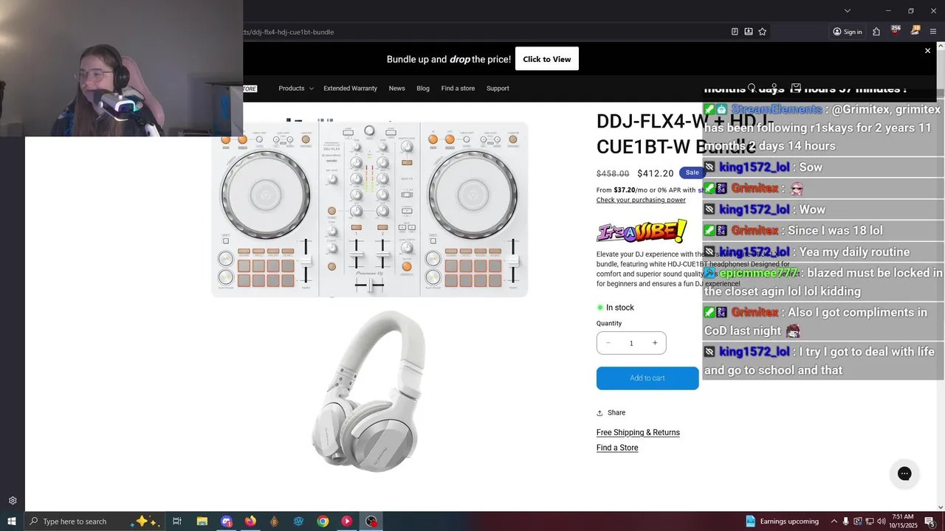Screen dimensions: 945x531
Task: Open the News navigation link
Action: click(397, 88)
